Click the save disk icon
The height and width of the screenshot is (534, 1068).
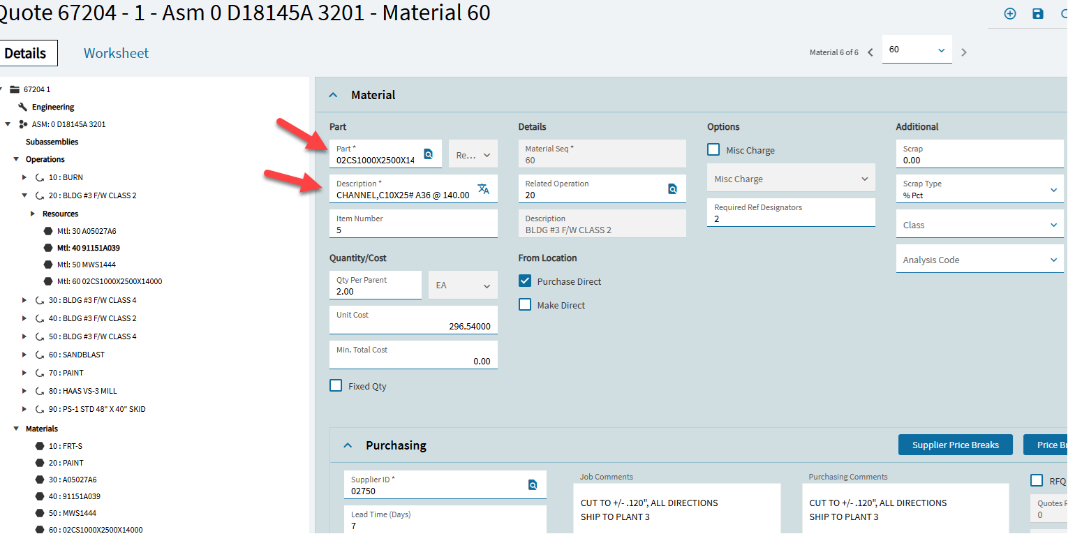pos(1038,14)
